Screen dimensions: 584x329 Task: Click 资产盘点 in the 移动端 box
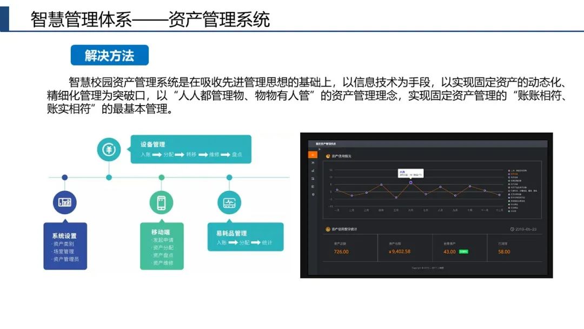(x=162, y=255)
